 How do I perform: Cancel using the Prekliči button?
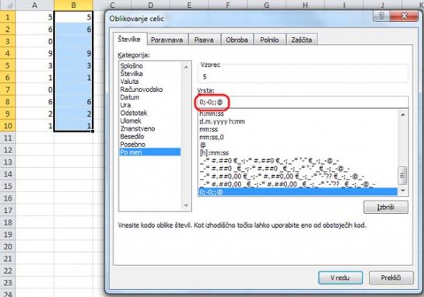[x=391, y=278]
